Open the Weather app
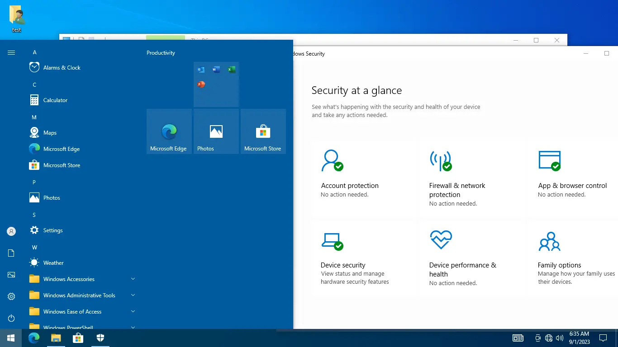618x347 pixels. click(x=53, y=262)
